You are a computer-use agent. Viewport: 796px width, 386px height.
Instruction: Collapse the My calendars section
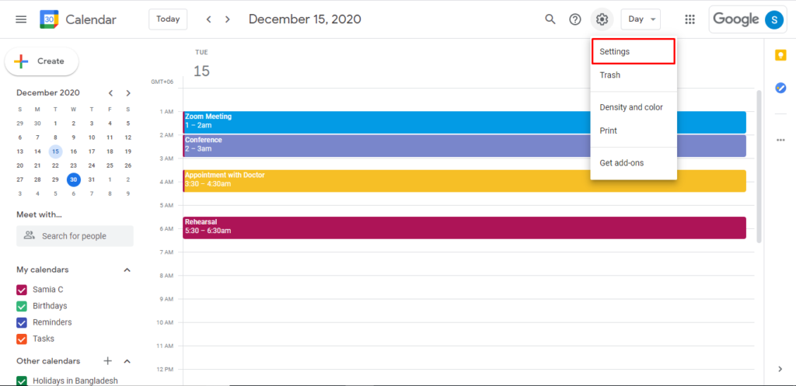[x=127, y=270]
